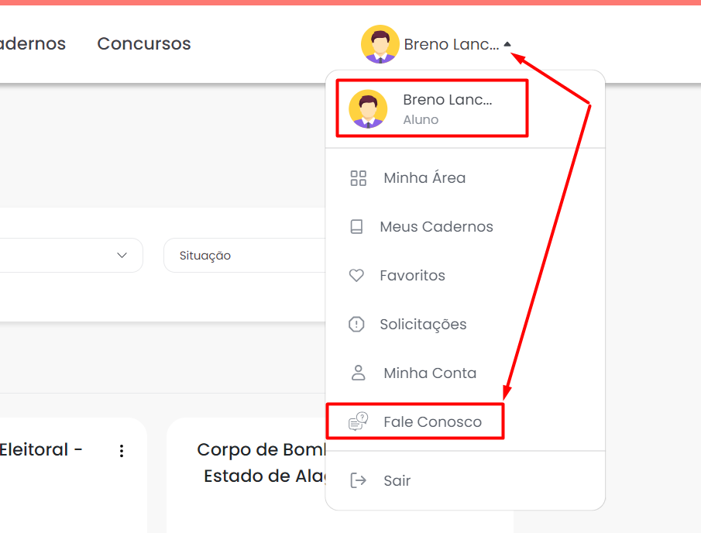Open the Situação dropdown
This screenshot has width=701, height=533.
point(244,256)
